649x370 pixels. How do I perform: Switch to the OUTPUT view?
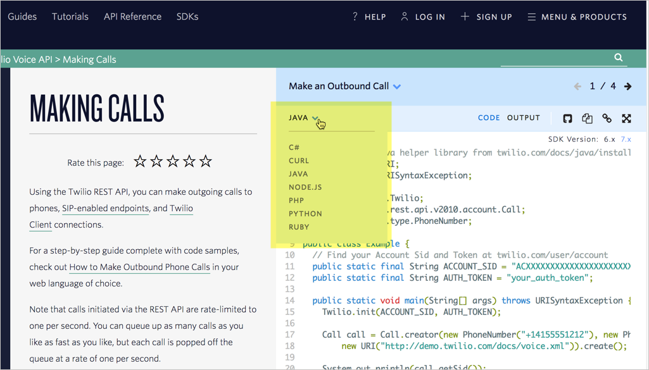tap(523, 118)
